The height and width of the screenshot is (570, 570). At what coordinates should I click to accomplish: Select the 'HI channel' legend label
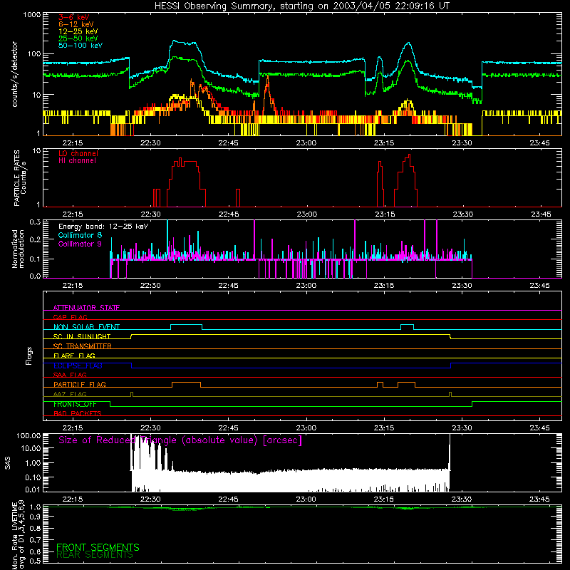point(77,161)
